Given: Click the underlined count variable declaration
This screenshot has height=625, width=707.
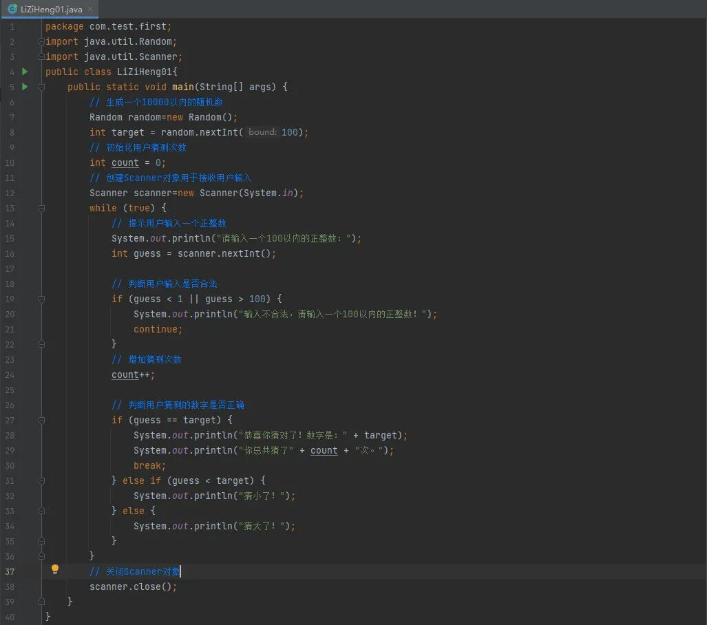Looking at the screenshot, I should point(125,162).
